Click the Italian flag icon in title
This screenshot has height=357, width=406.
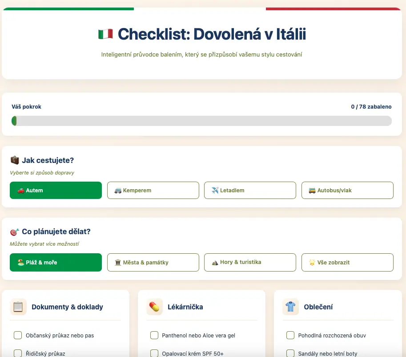[x=106, y=34]
